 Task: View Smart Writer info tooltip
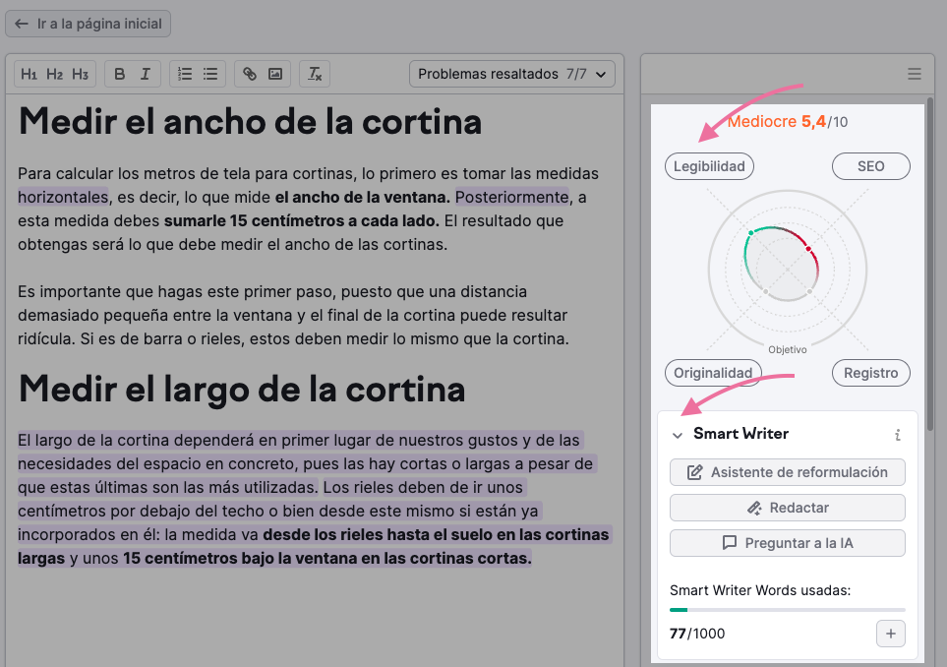click(x=896, y=434)
